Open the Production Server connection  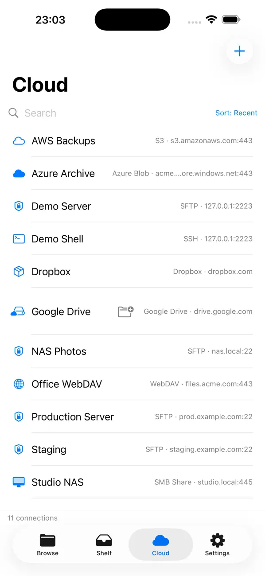[132, 417]
